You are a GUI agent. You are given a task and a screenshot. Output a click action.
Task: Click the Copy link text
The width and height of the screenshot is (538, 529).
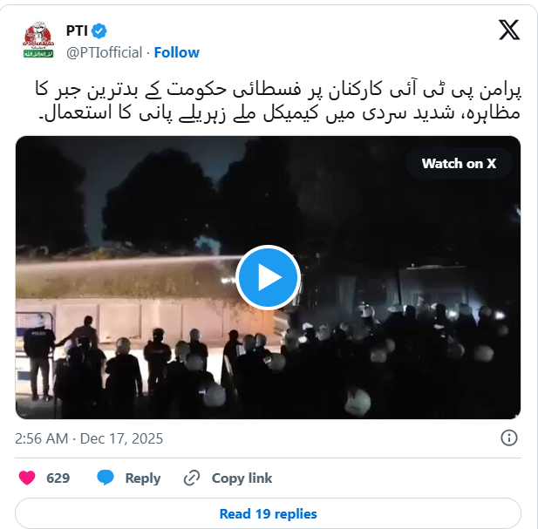242,478
